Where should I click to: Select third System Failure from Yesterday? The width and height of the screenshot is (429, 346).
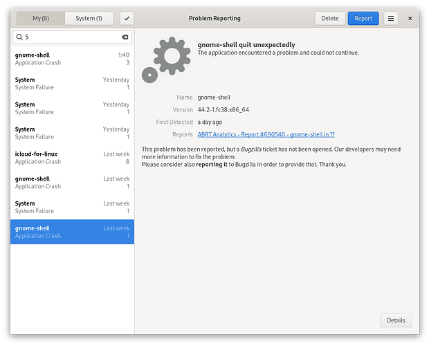(72, 133)
